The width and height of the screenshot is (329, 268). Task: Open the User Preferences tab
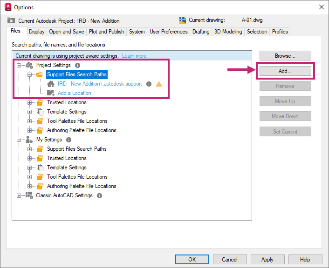pos(169,32)
